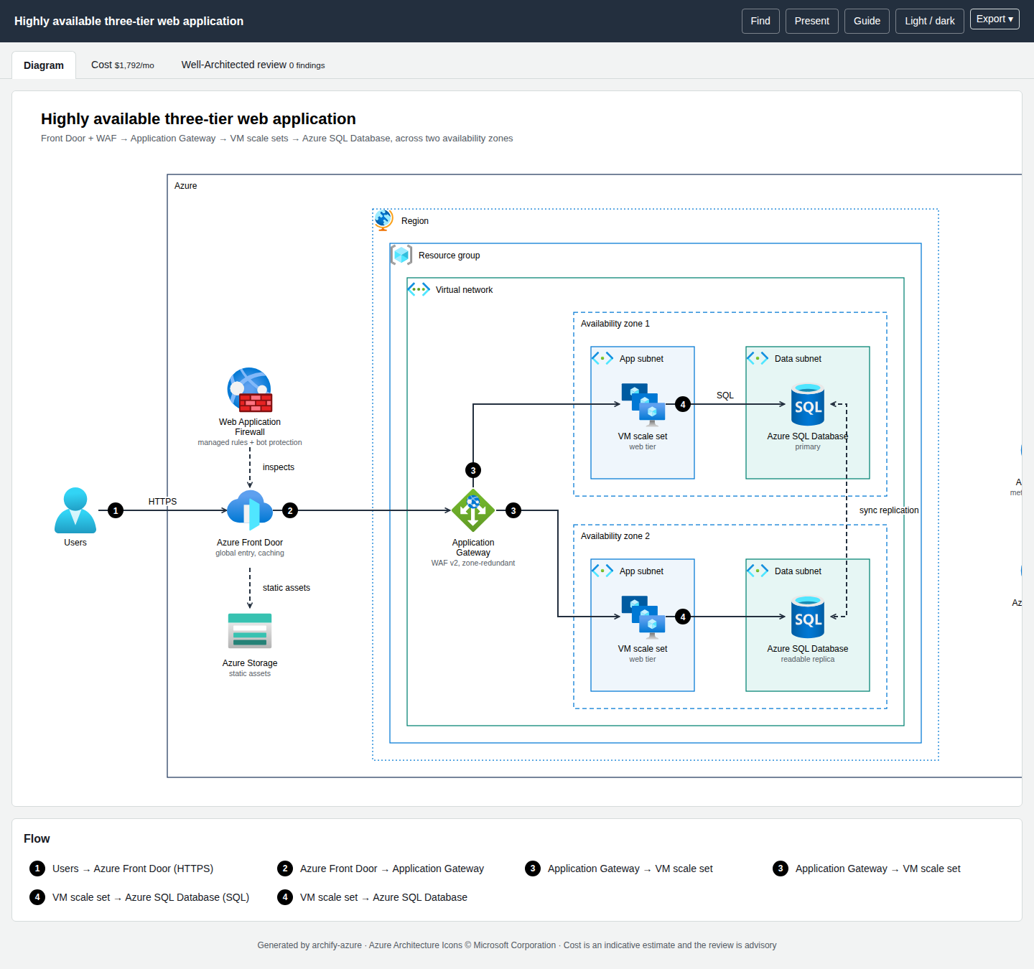Click step 1 marker near Users
The width and height of the screenshot is (1034, 969).
[x=116, y=510]
